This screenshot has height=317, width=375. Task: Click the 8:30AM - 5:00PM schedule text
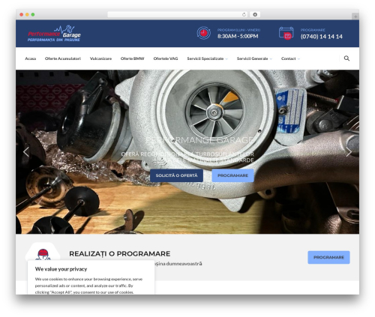pos(238,36)
